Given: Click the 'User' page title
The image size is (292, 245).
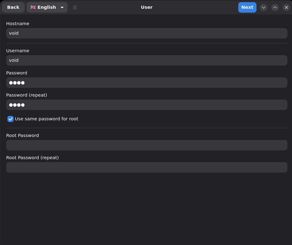Looking at the screenshot, I should [x=147, y=7].
